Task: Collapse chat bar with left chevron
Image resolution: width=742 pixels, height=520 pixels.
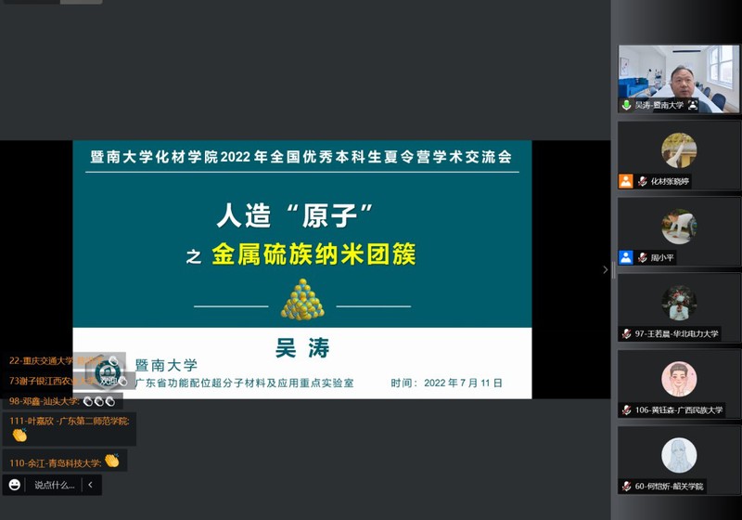Action: (x=90, y=485)
